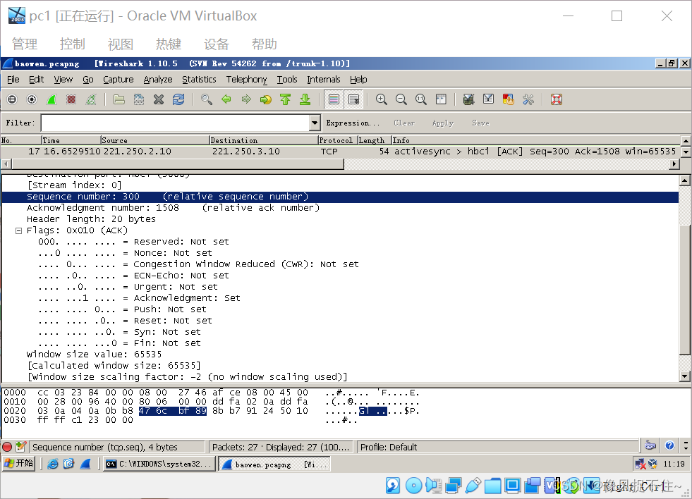The image size is (692, 499).
Task: Select highlighted hex bytes 47 6c bf 89
Action: [x=173, y=411]
